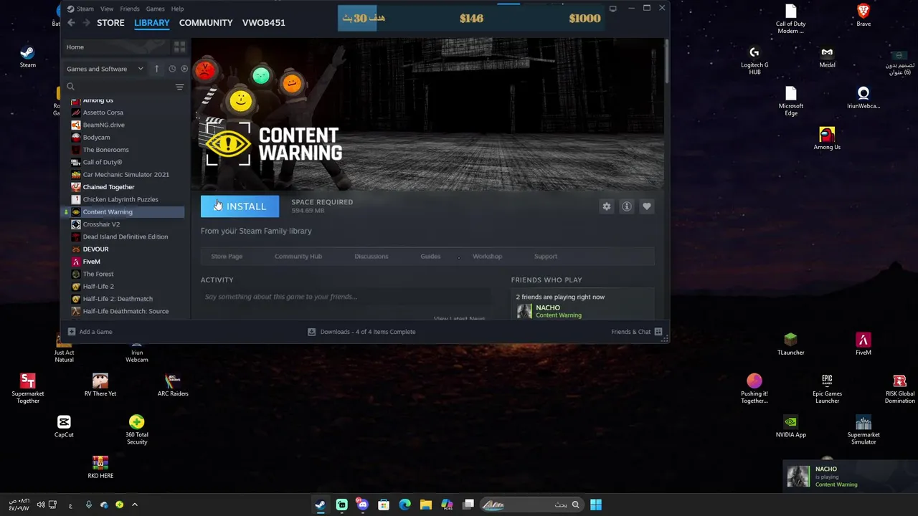
Task: Open the View menu
Action: tap(107, 9)
